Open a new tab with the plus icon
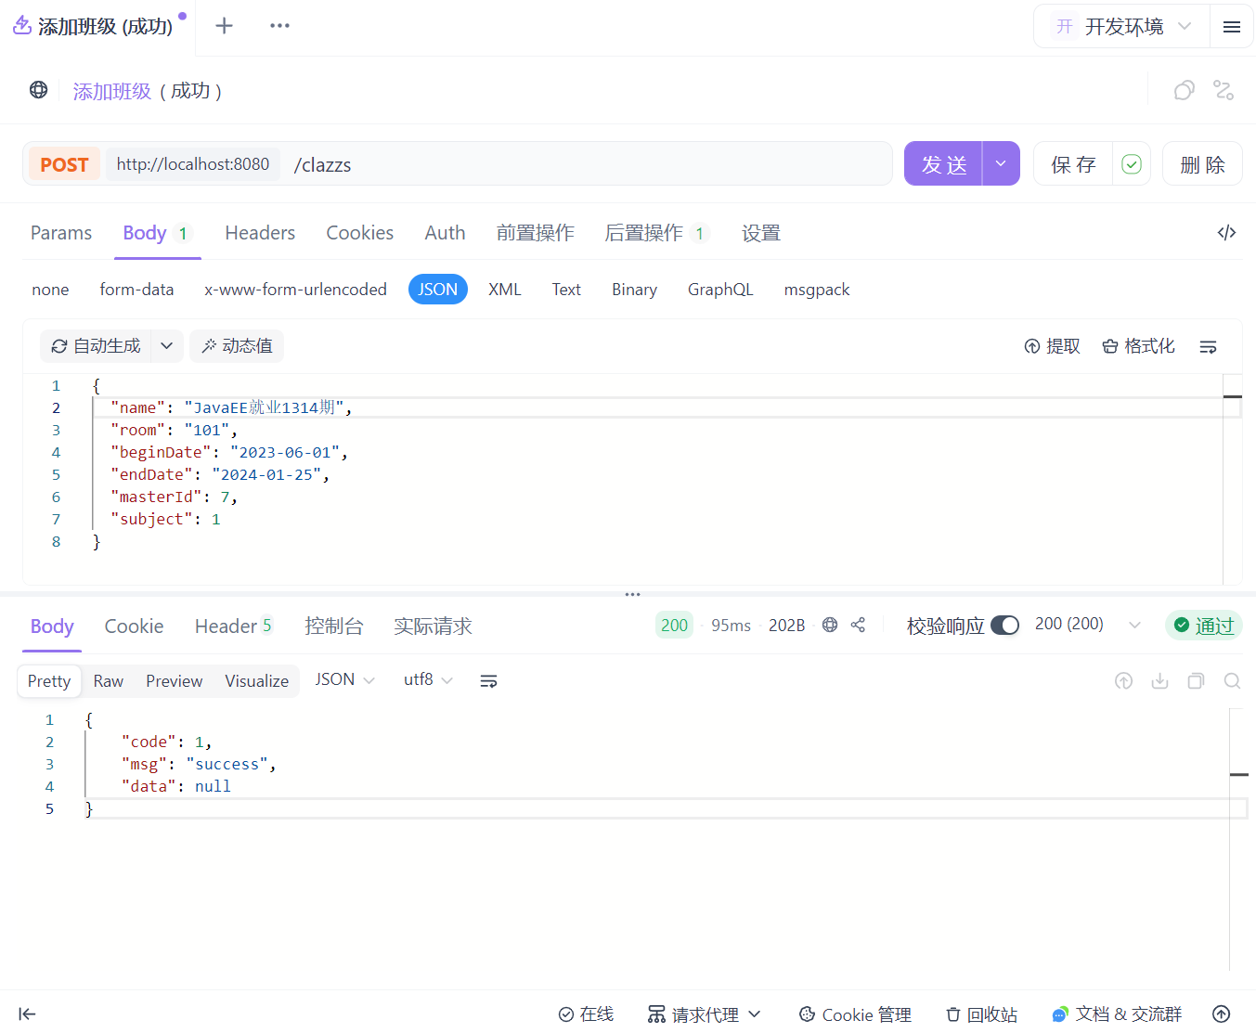1256x1033 pixels. [x=224, y=26]
